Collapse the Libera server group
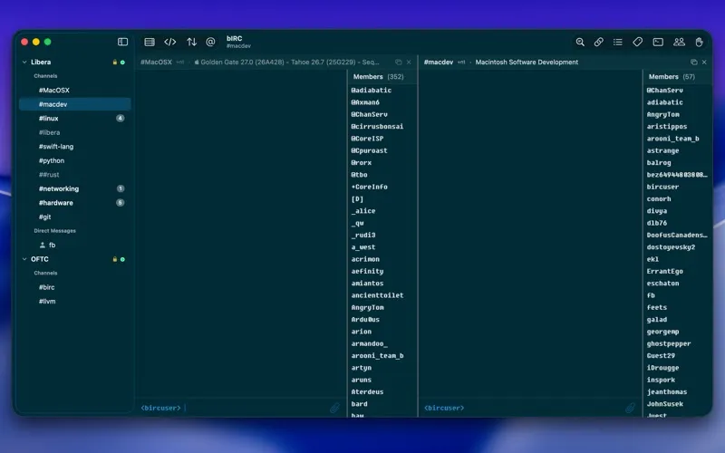Image resolution: width=725 pixels, height=453 pixels. click(24, 62)
